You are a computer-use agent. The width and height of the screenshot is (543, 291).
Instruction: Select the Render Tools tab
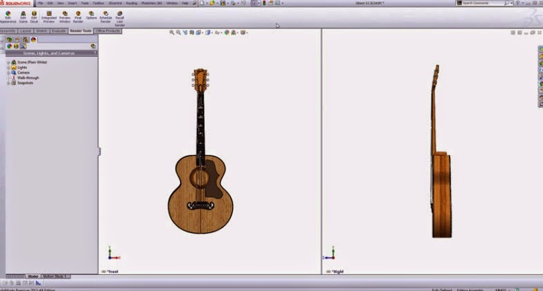tap(81, 31)
